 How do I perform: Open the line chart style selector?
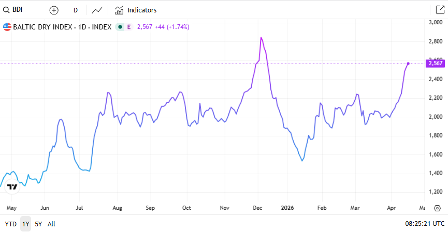97,10
